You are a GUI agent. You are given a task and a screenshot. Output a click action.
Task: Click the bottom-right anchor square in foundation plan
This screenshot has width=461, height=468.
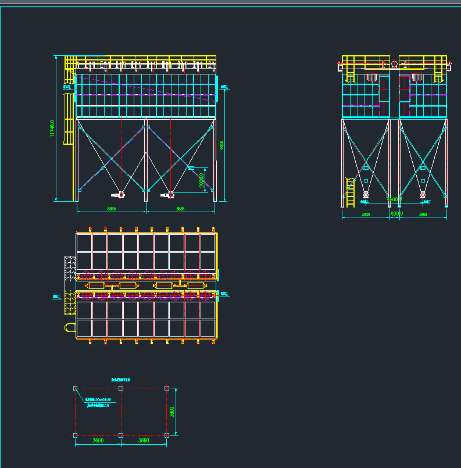[x=167, y=435]
